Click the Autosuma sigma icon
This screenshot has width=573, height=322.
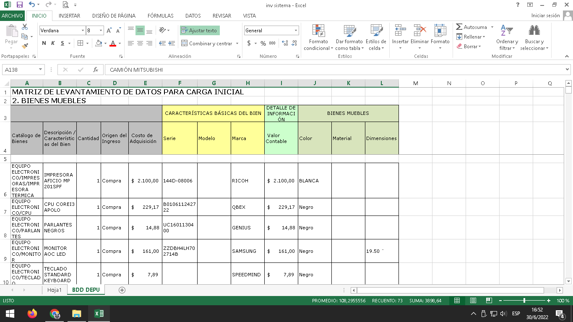(x=459, y=27)
